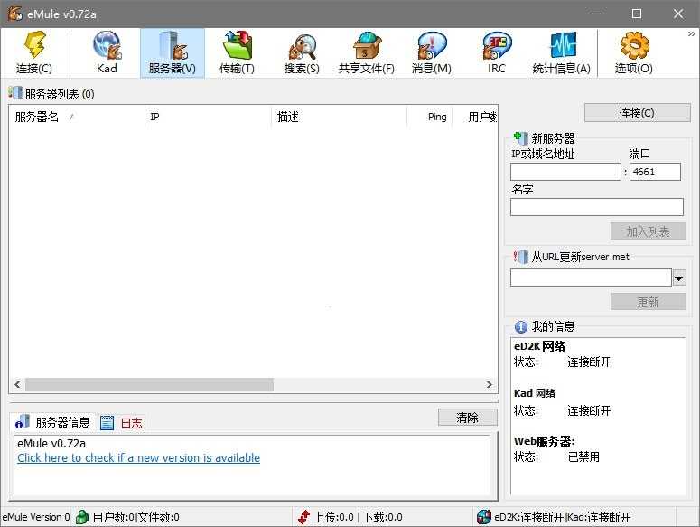Open the Shared Files (共享文件) page
This screenshot has width=700, height=527.
[x=367, y=52]
